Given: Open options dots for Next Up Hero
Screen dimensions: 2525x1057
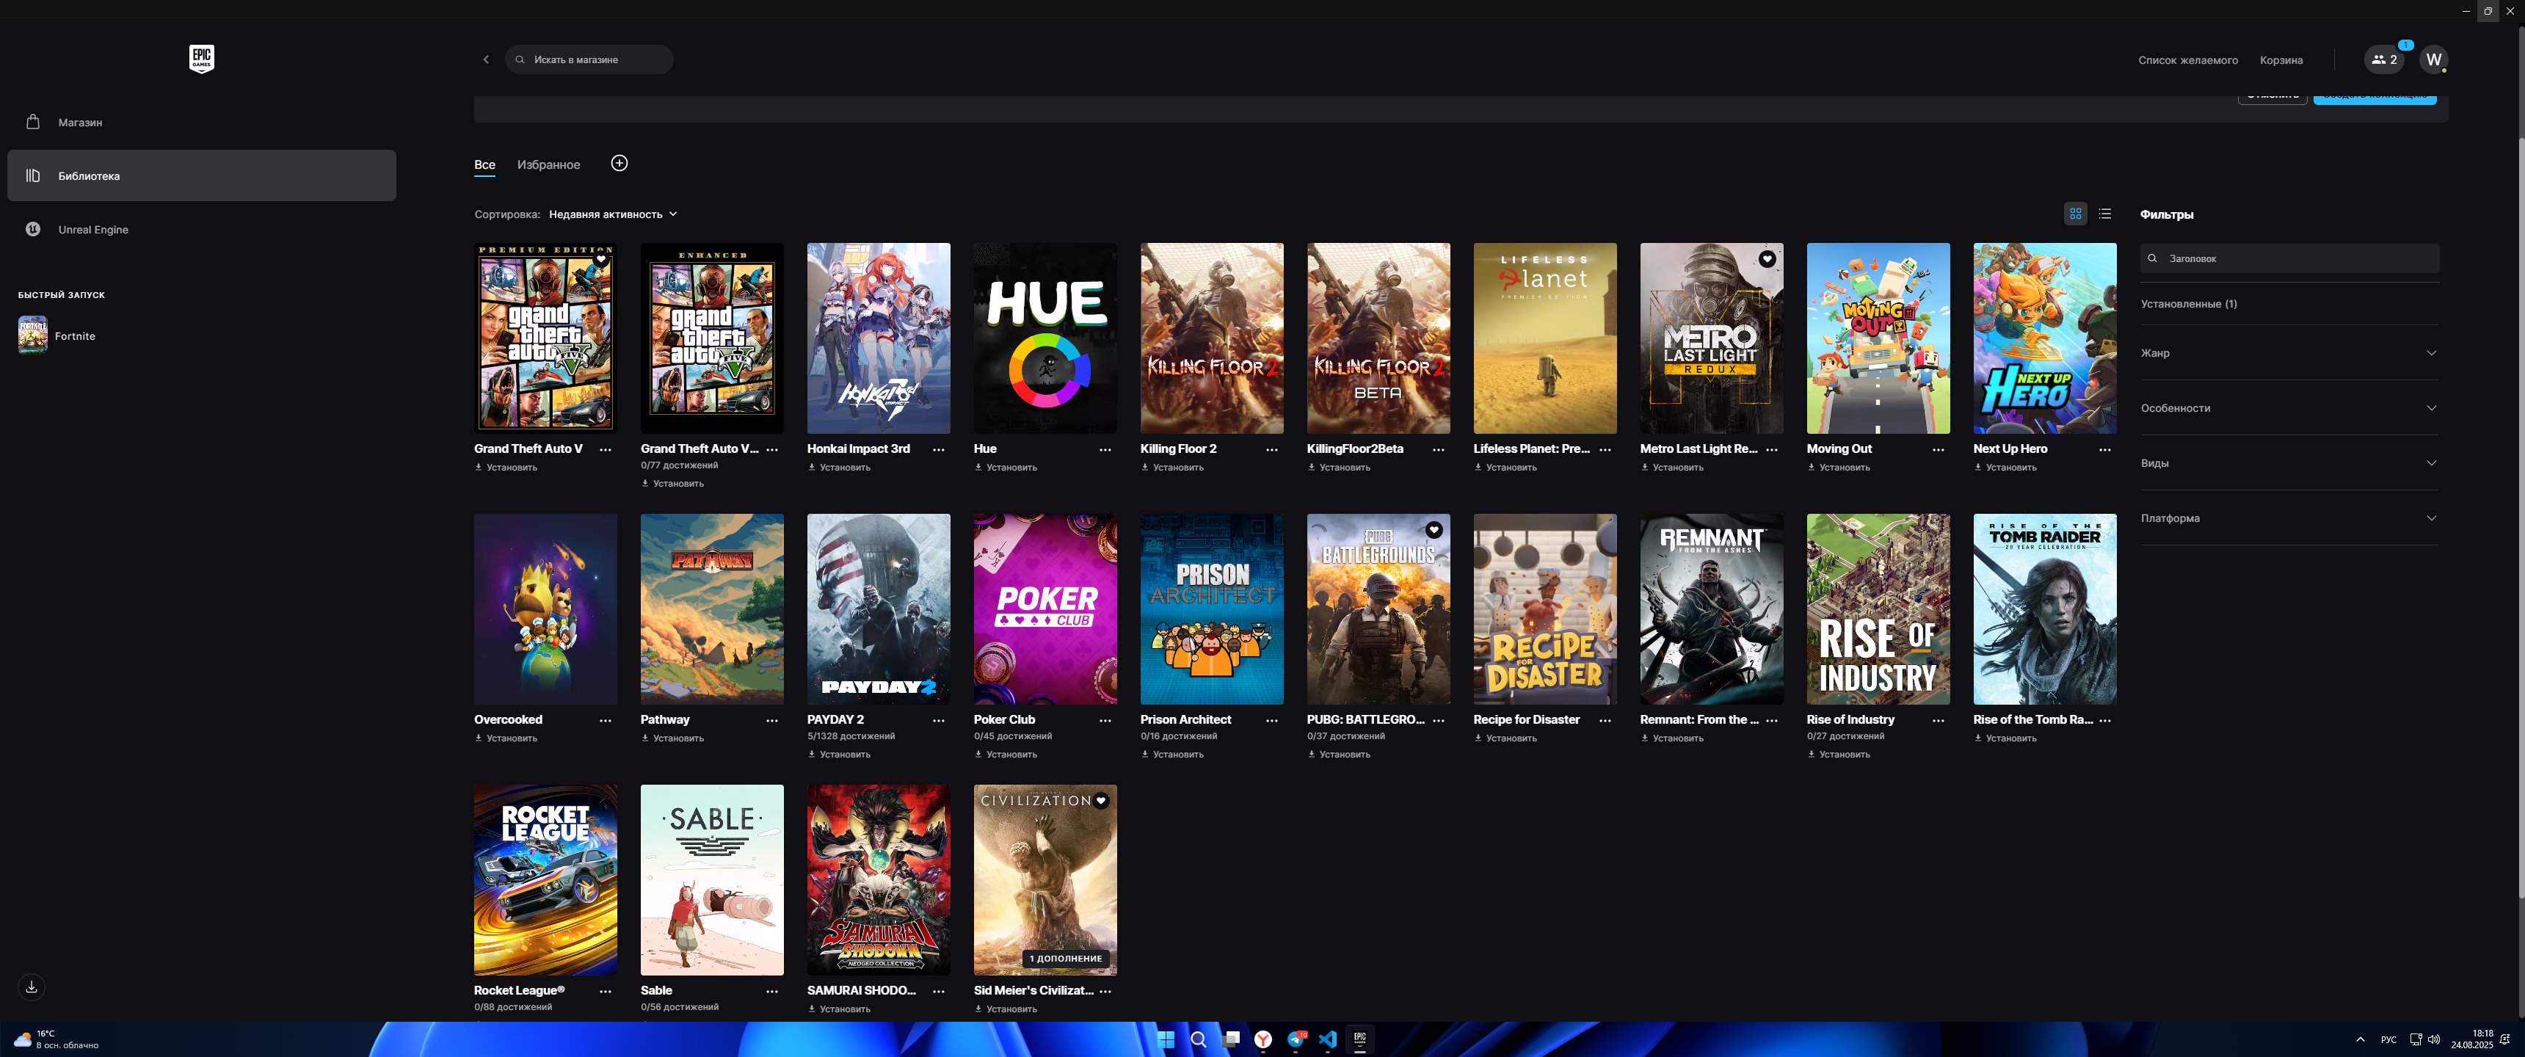Looking at the screenshot, I should tap(2105, 450).
